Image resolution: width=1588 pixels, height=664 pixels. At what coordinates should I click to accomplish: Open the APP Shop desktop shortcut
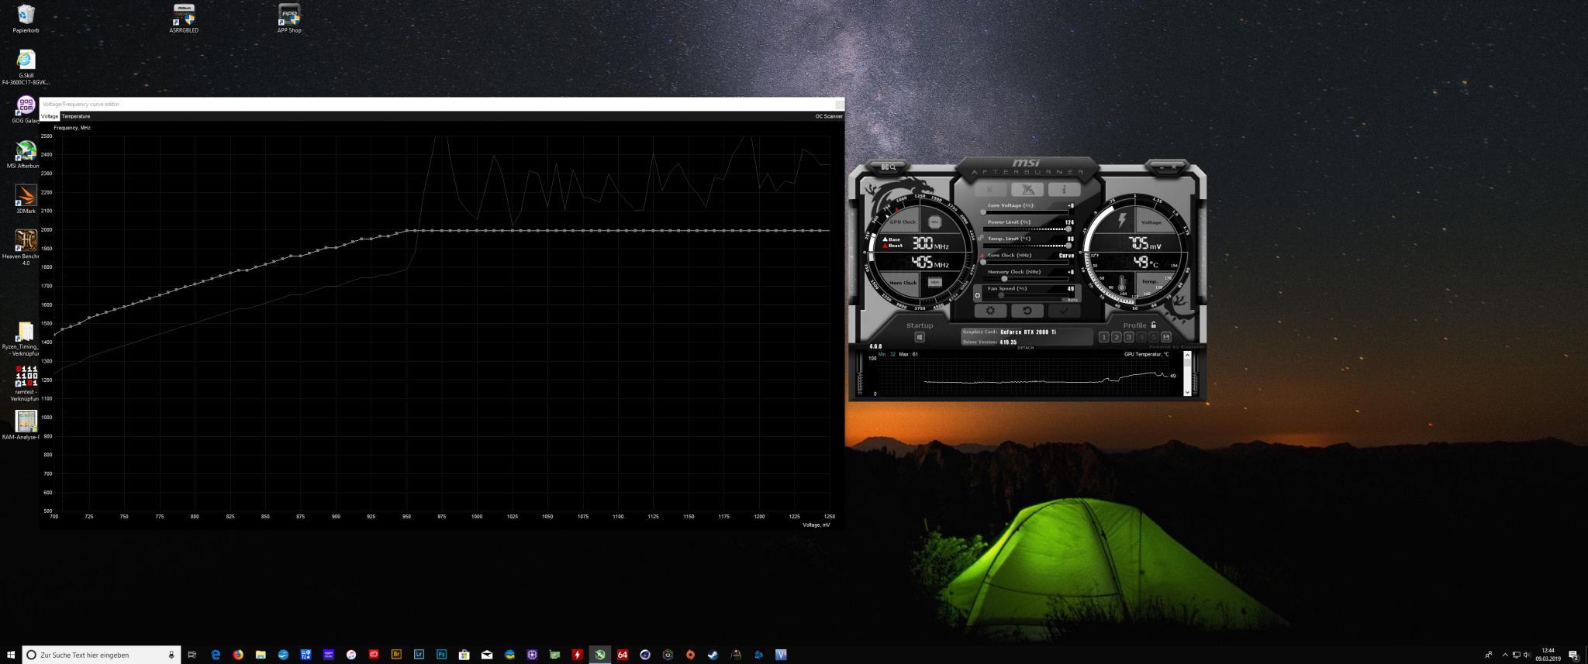[289, 19]
